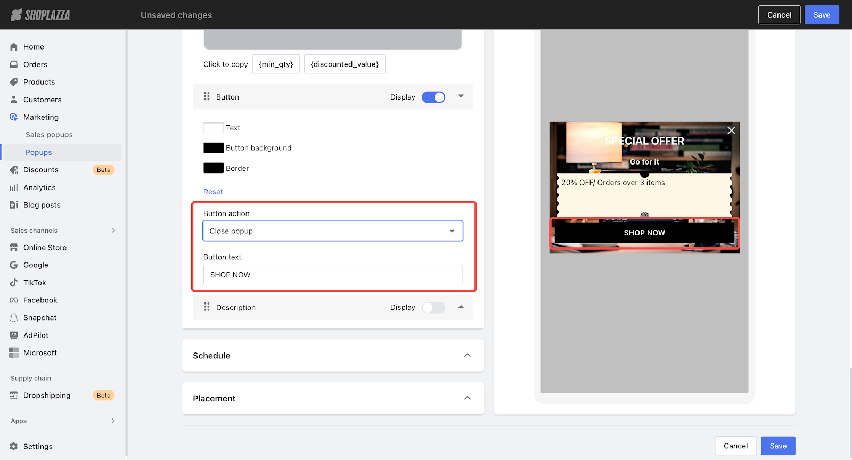Click the Orders inbox icon
This screenshot has height=460, width=852.
14,64
